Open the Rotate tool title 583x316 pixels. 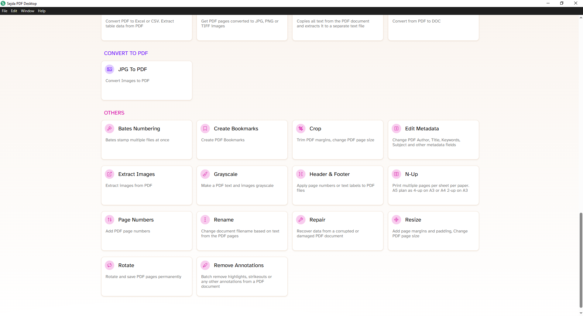(126, 265)
